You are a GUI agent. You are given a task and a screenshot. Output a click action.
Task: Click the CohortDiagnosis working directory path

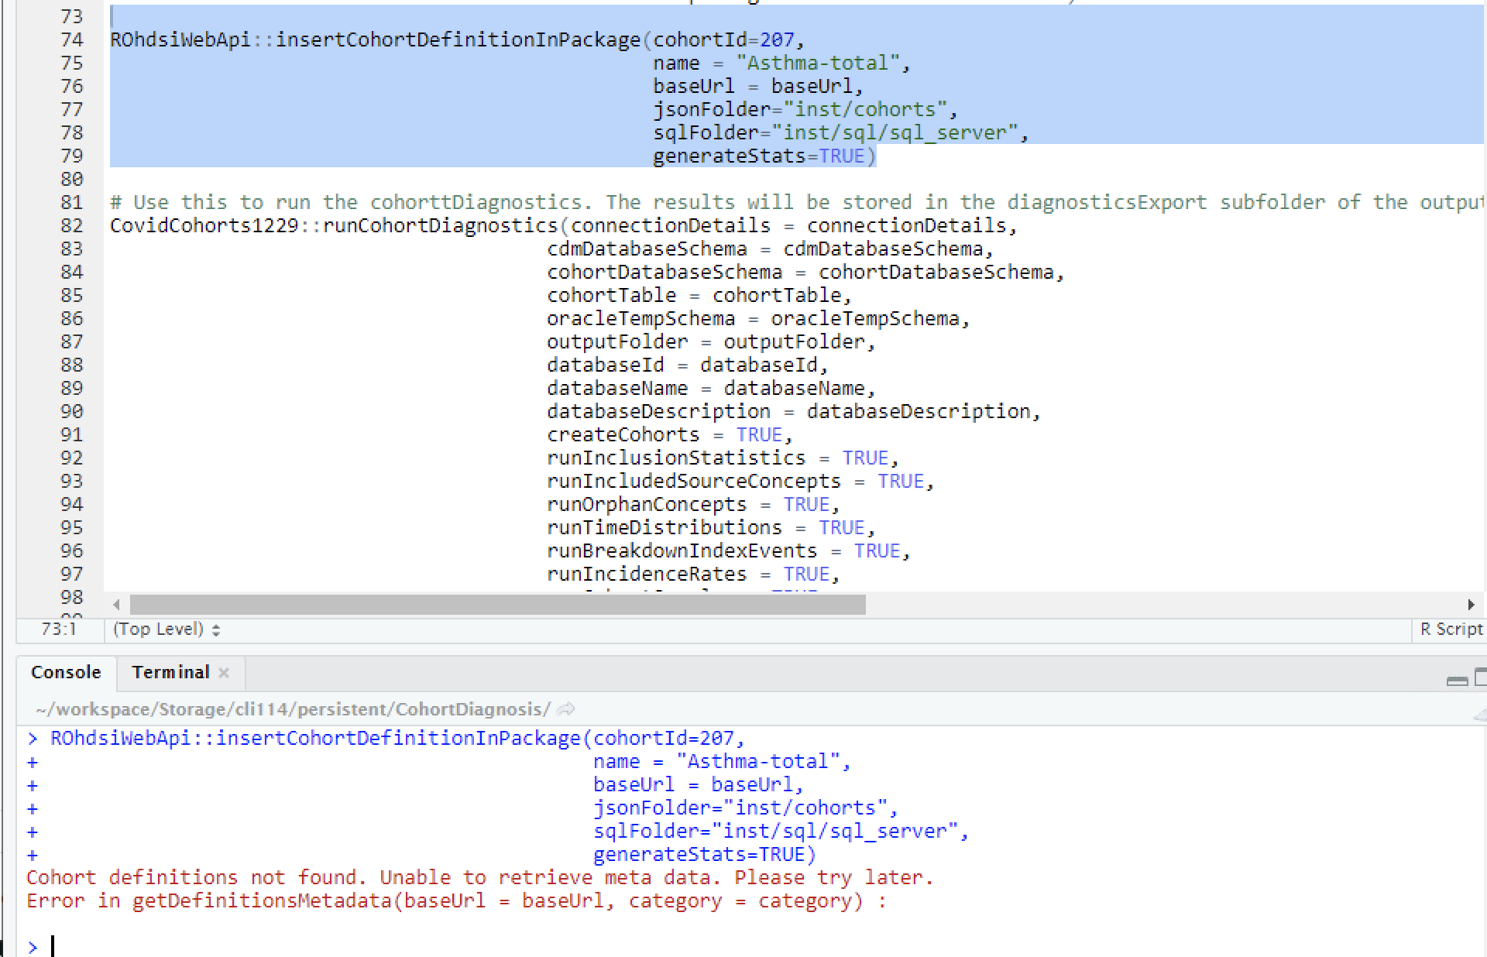coord(290,708)
